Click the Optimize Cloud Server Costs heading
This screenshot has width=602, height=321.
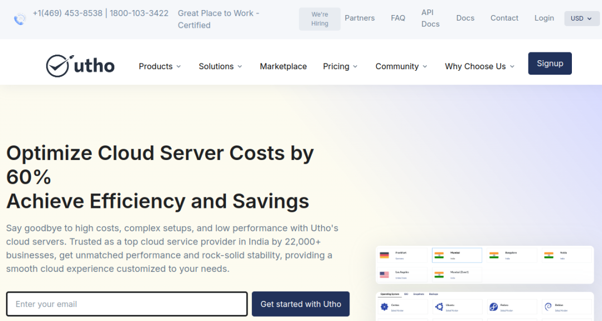click(160, 177)
